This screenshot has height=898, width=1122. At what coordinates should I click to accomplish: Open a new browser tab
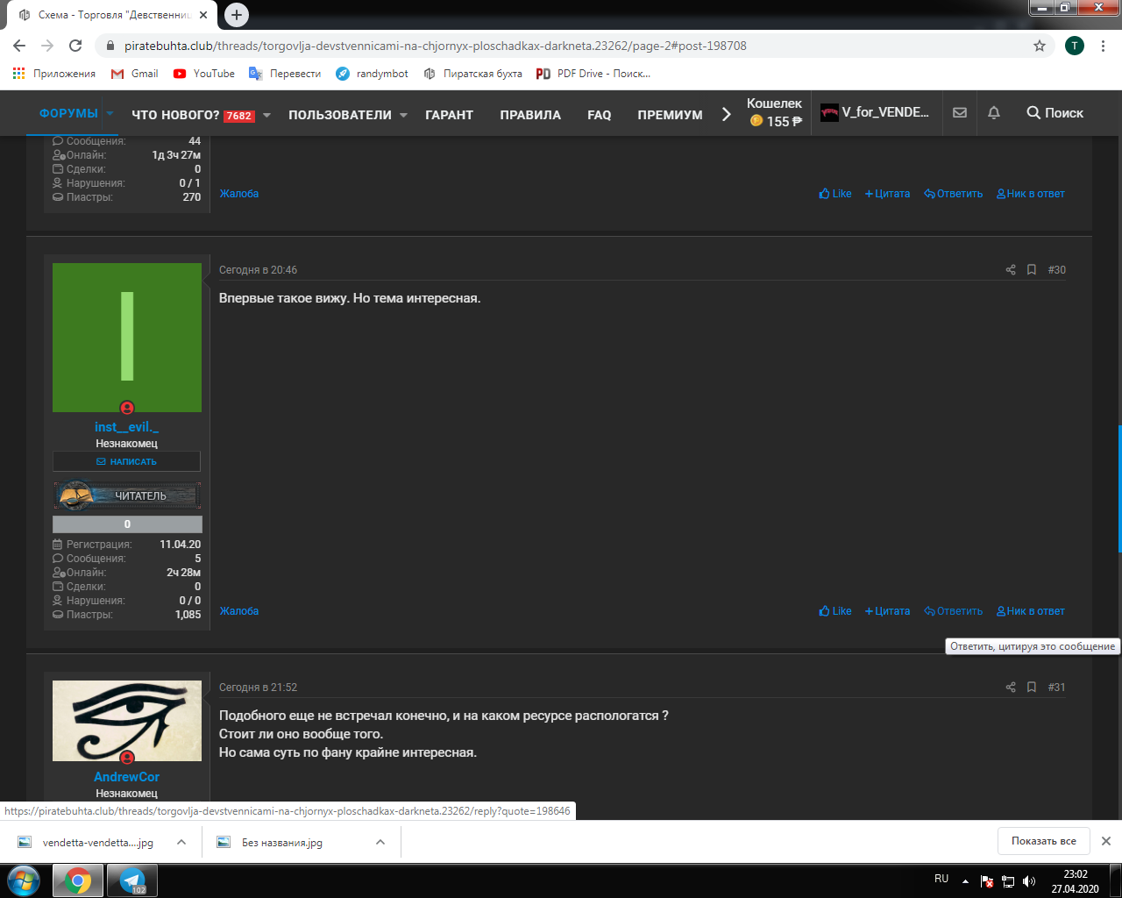(x=236, y=15)
